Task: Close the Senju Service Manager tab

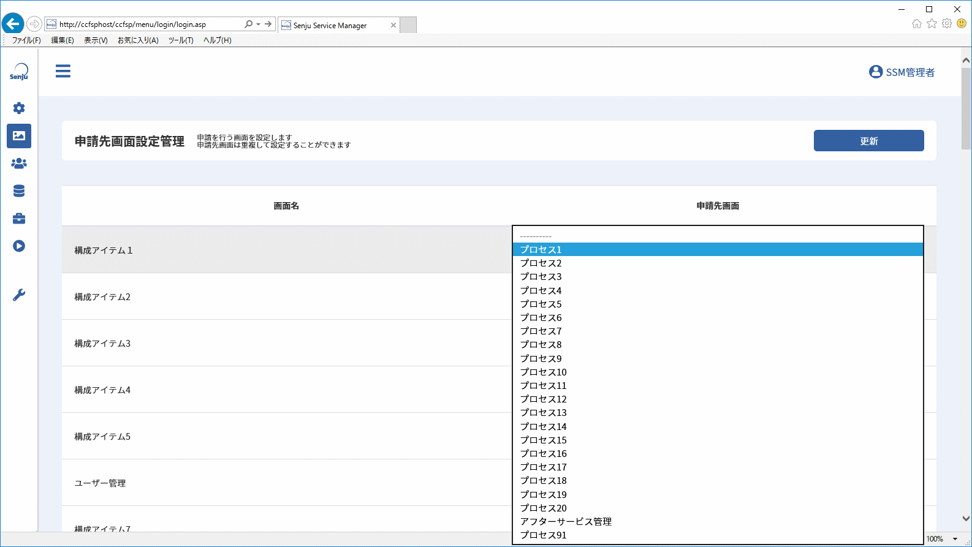Action: pyautogui.click(x=393, y=25)
